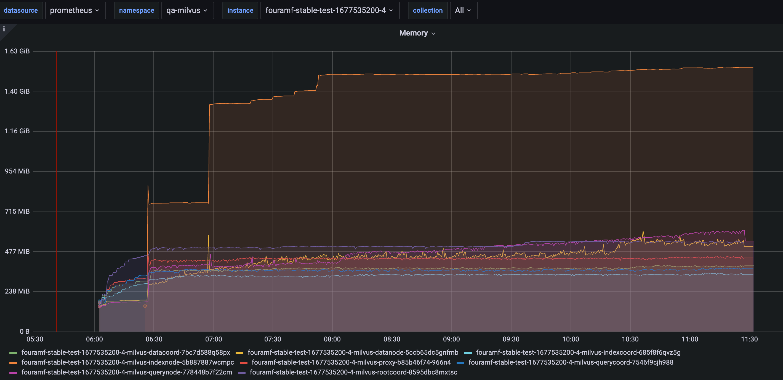
Task: Click the querynode magenta color marker
Action: [x=13, y=372]
